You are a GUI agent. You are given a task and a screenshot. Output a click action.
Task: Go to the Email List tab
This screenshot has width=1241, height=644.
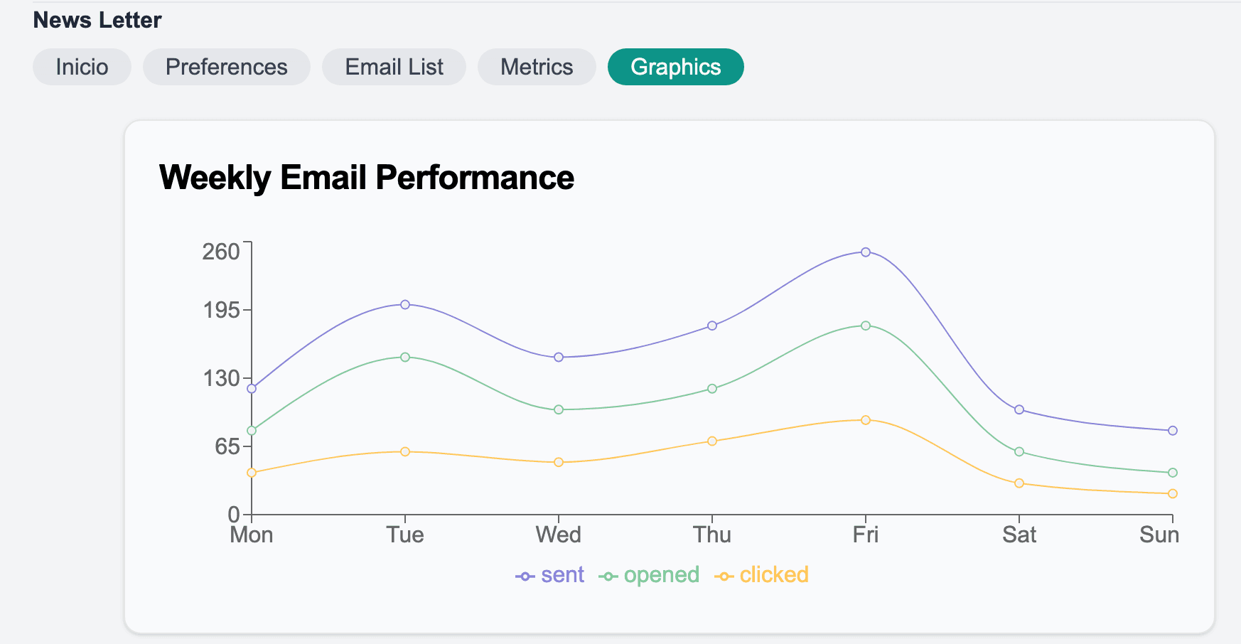(394, 67)
